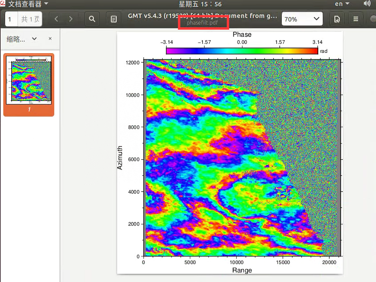Select page 1 thumbnail in sidebar
Screen dimensions: 376x282
tap(29, 85)
